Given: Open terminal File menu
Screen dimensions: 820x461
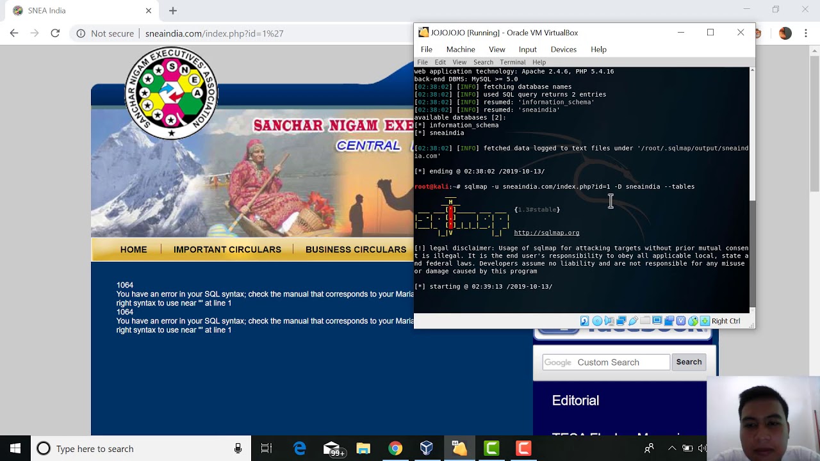Looking at the screenshot, I should tap(423, 62).
